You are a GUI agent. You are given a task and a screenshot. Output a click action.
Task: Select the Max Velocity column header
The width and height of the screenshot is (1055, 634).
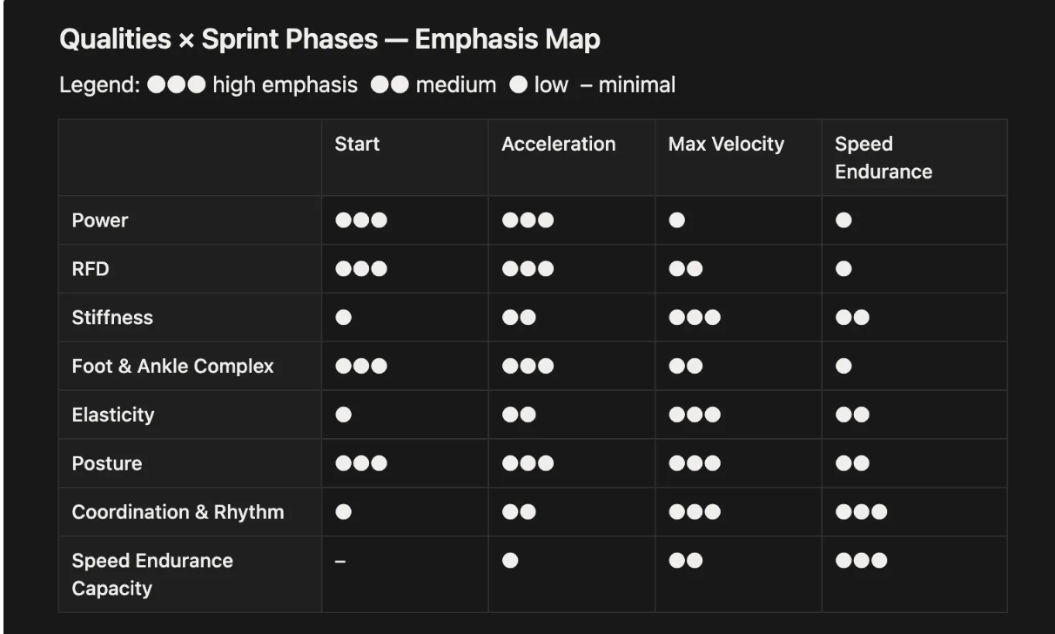tap(726, 145)
